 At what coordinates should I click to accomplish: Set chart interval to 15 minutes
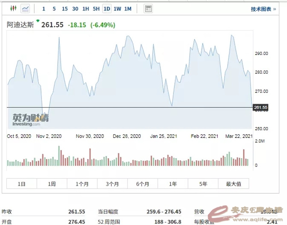click(65, 9)
